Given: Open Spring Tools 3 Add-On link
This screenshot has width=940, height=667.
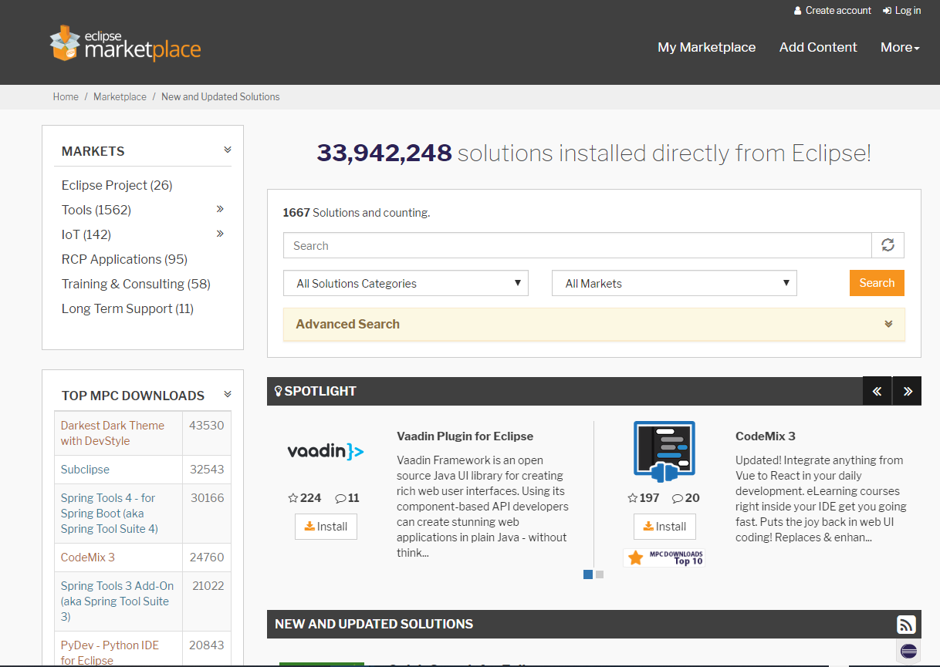Looking at the screenshot, I should pyautogui.click(x=117, y=601).
